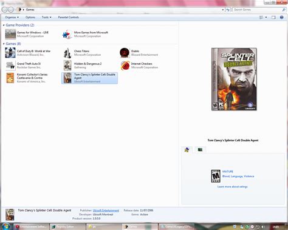Switch to Registry Editor taskbar button
288x230 pixels.
tap(67, 227)
